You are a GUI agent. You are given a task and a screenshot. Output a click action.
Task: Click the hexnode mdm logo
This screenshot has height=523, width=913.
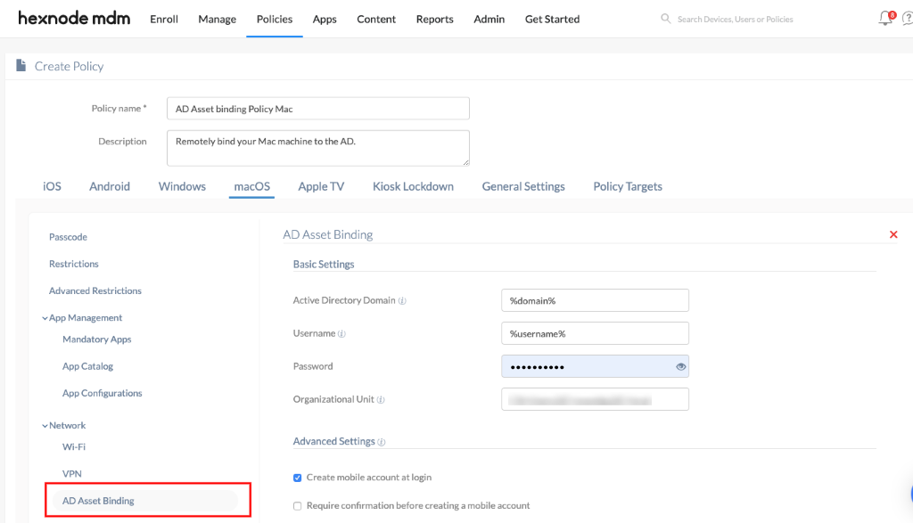pyautogui.click(x=74, y=19)
